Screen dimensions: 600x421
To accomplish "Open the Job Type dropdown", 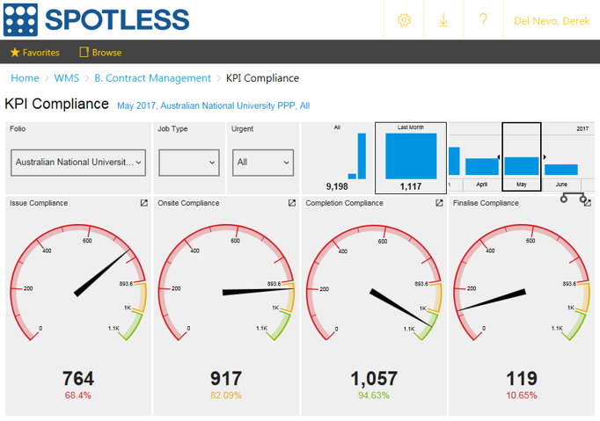I will pos(189,163).
